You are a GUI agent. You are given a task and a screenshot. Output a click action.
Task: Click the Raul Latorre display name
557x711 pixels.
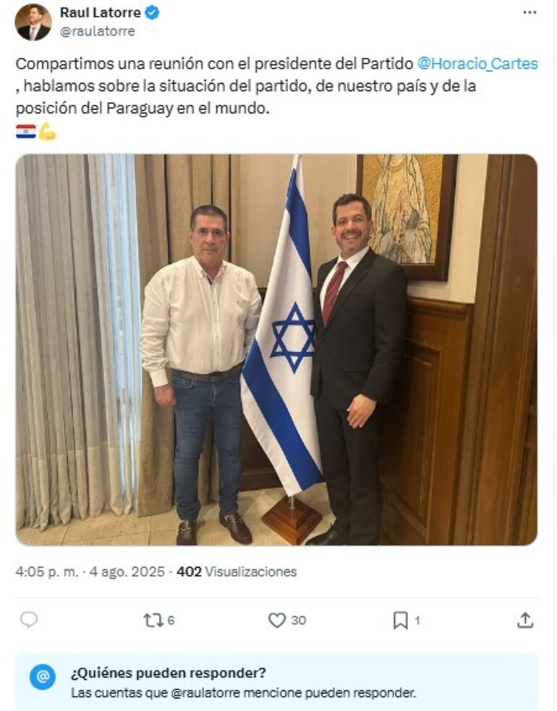101,13
